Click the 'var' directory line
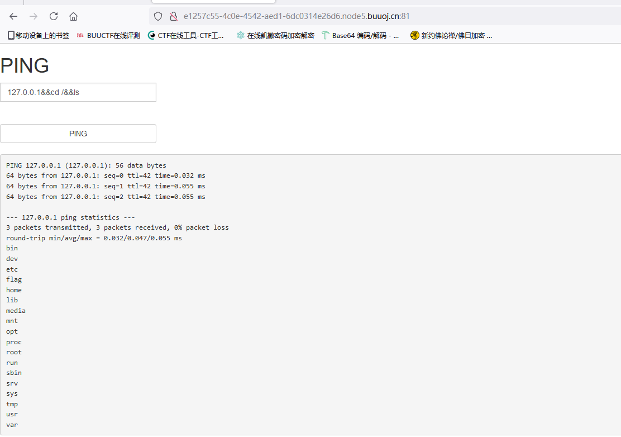The height and width of the screenshot is (437, 621). click(12, 425)
